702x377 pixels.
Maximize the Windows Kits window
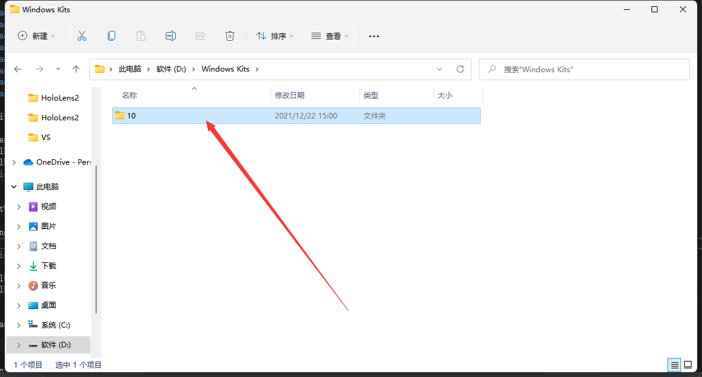[655, 9]
